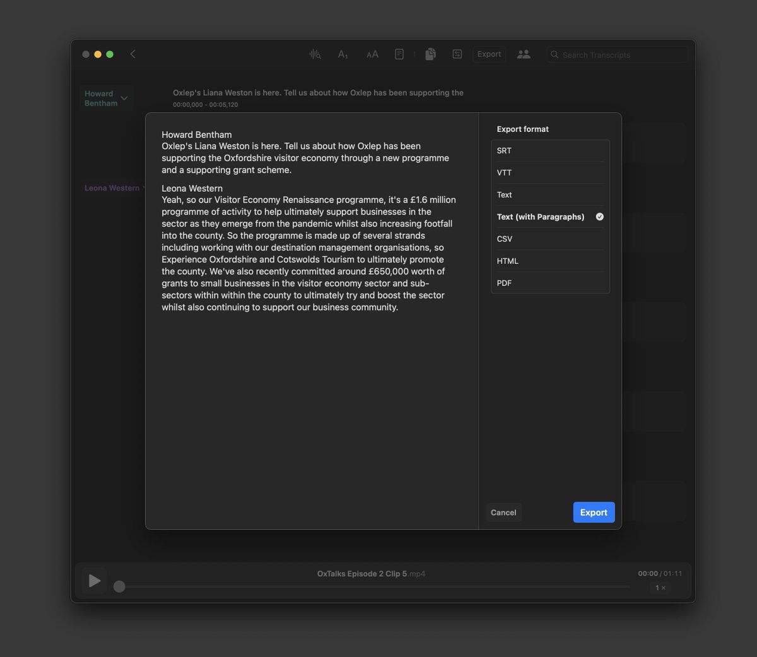Click the playback scrubber handle
Screen dimensions: 757x657
coord(119,587)
